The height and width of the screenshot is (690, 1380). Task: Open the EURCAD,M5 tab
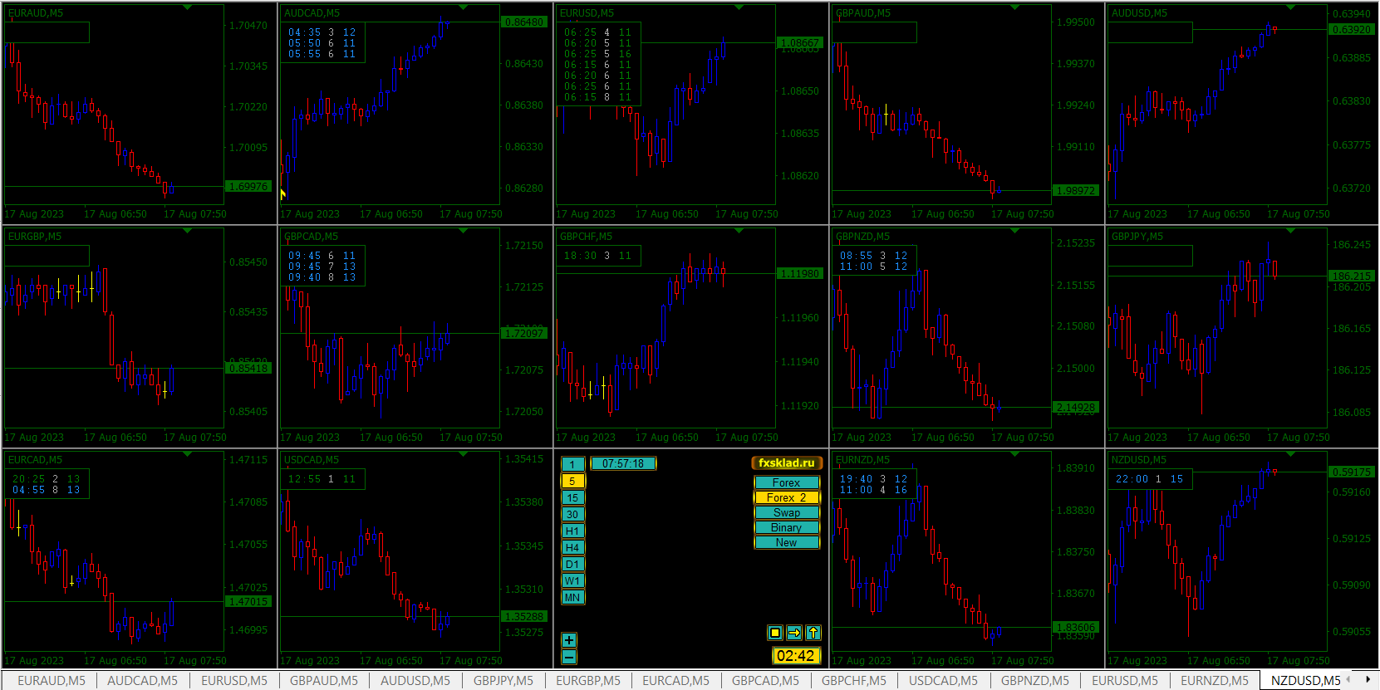676,681
